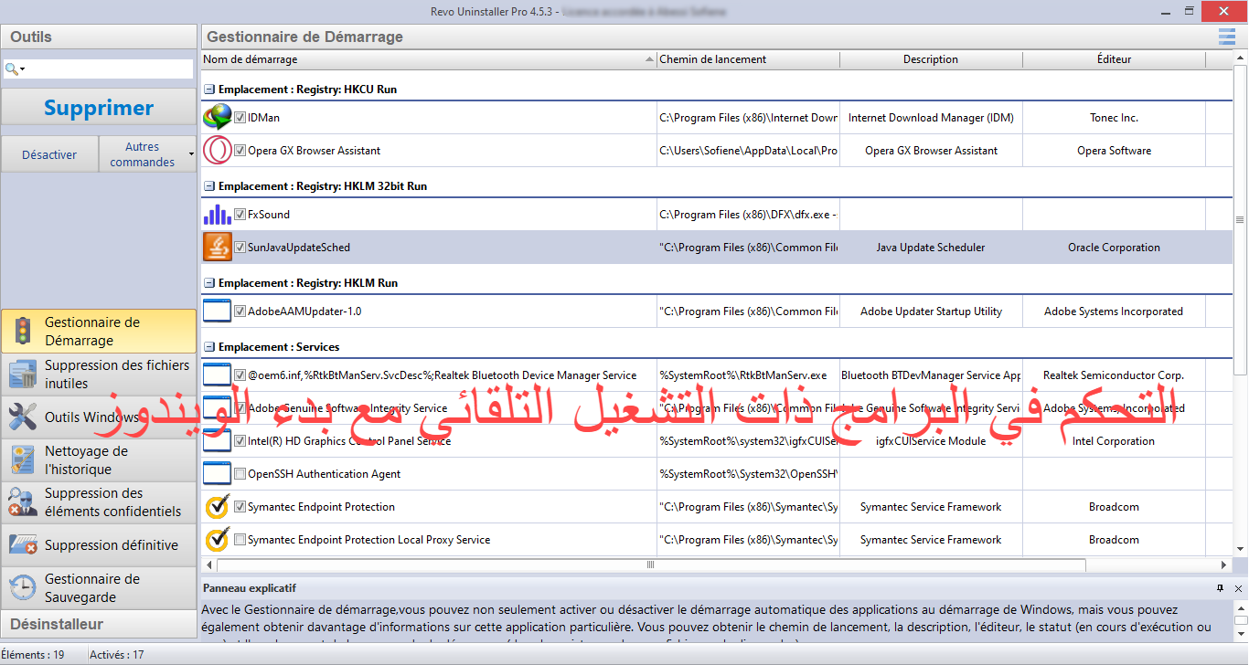Open the Autres commandes dropdown
Viewport: 1249px width, 665px height.
pos(148,154)
